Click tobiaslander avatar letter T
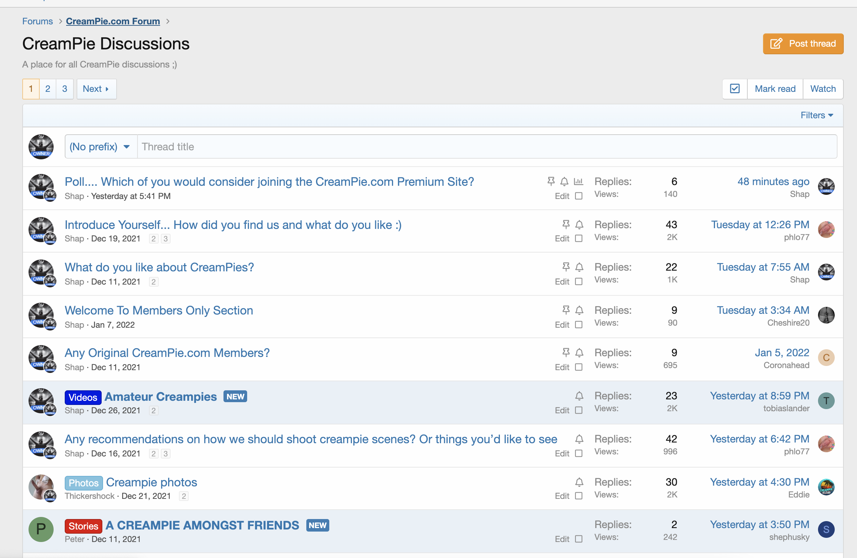The height and width of the screenshot is (558, 857). click(826, 401)
